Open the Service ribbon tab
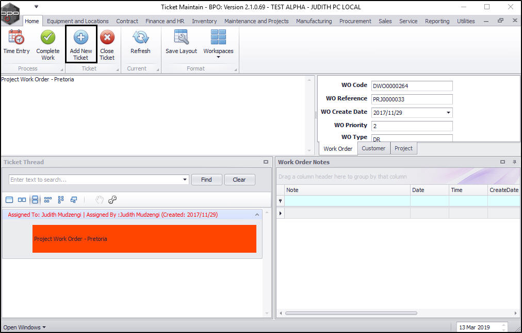Image resolution: width=522 pixels, height=333 pixels. point(408,21)
